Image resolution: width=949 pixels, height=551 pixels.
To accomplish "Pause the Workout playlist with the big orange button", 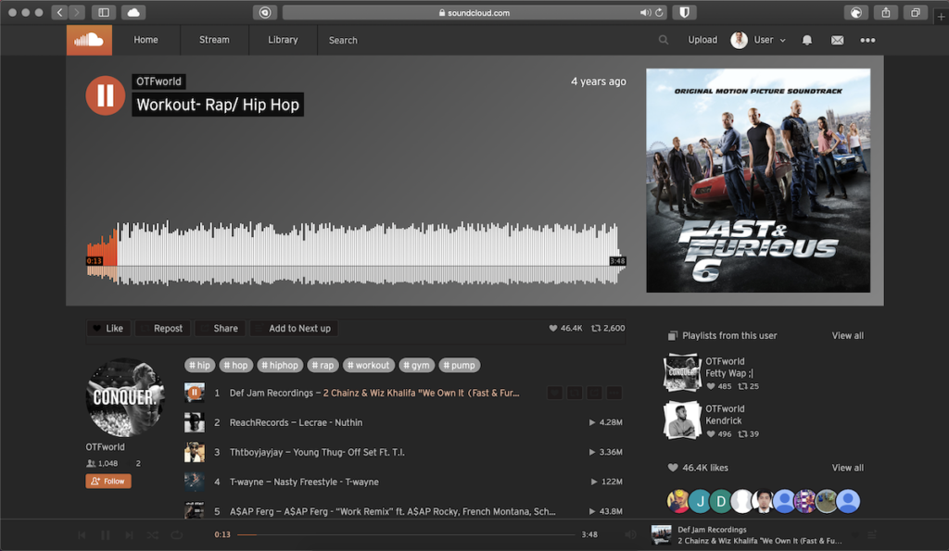I will click(x=105, y=95).
